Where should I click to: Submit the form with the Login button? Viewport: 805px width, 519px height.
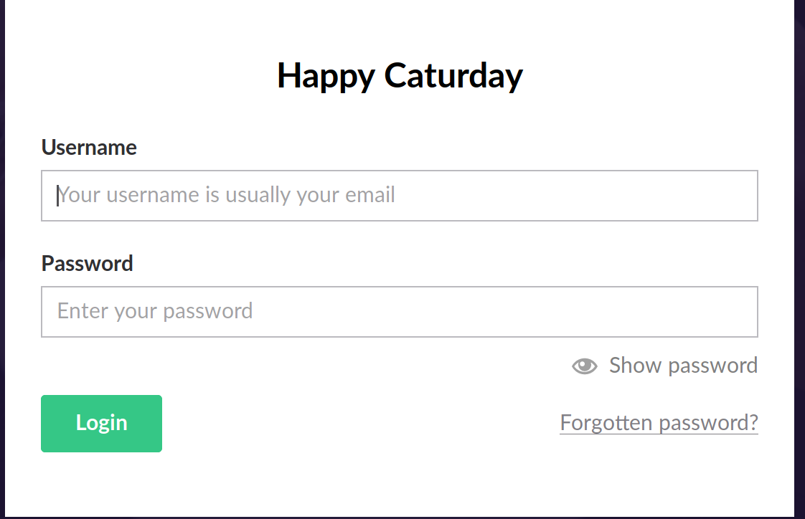click(x=101, y=424)
